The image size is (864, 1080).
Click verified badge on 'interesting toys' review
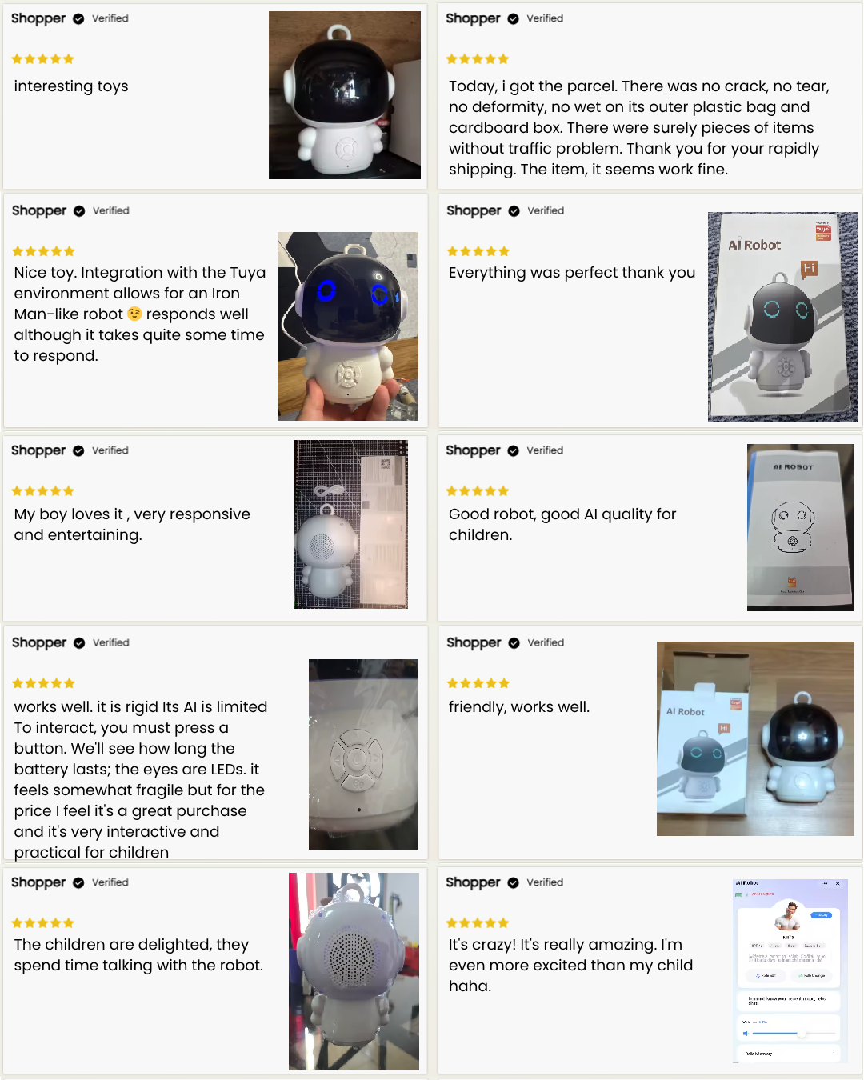coord(78,18)
